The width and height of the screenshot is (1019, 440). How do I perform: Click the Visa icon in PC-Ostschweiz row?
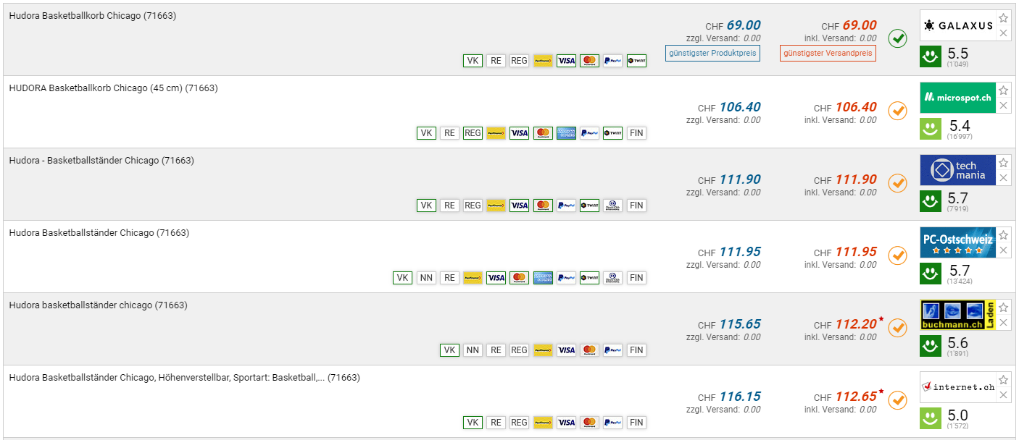[496, 278]
